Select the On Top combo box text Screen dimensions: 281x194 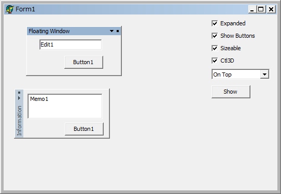click(236, 74)
